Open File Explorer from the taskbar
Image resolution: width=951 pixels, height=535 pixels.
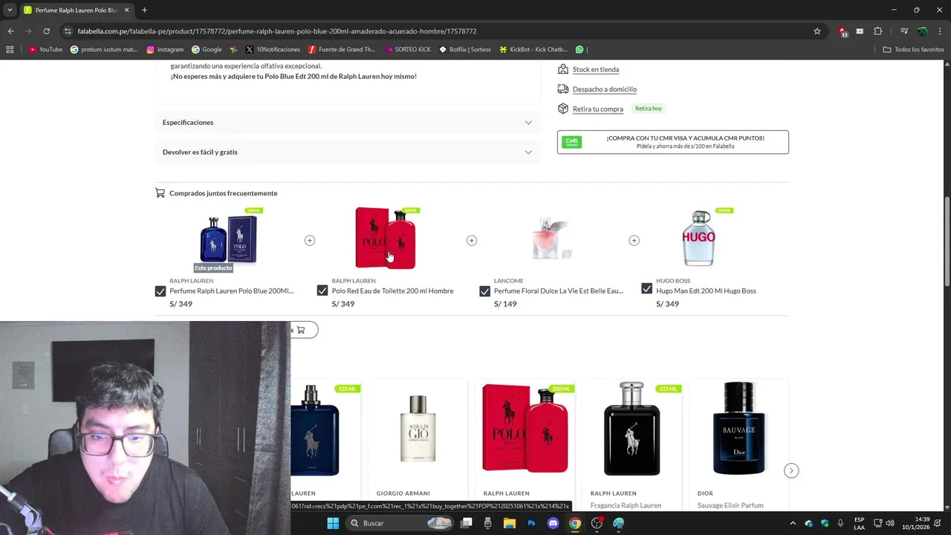click(510, 523)
